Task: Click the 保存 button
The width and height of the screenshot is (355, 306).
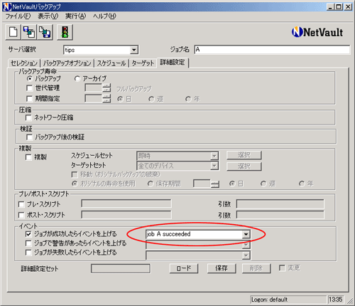Action: [x=222, y=268]
